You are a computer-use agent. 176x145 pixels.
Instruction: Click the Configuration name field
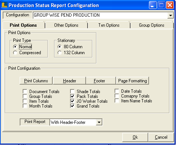[x=100, y=15]
